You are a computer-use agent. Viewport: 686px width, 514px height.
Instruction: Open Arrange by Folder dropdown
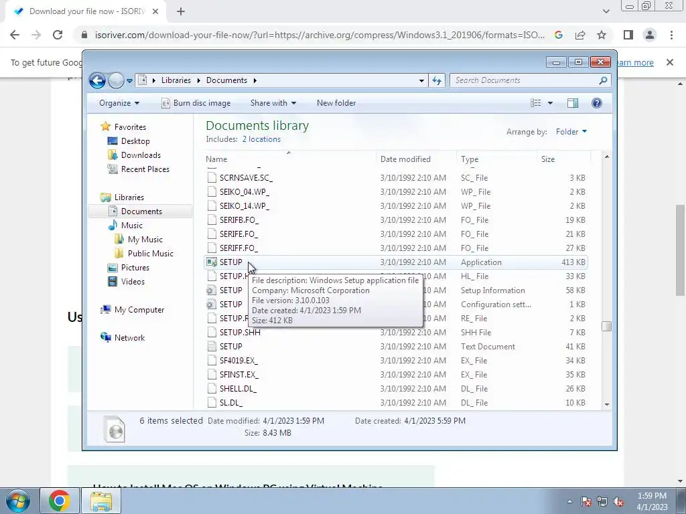(571, 132)
